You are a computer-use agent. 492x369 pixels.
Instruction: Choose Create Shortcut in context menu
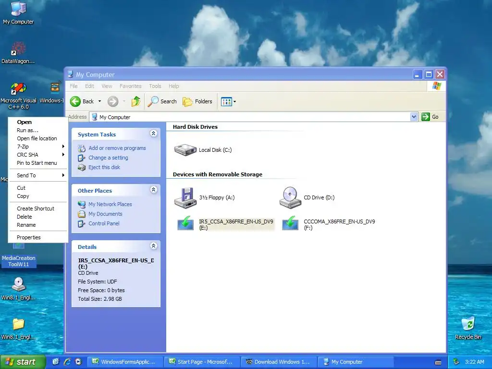(x=37, y=209)
